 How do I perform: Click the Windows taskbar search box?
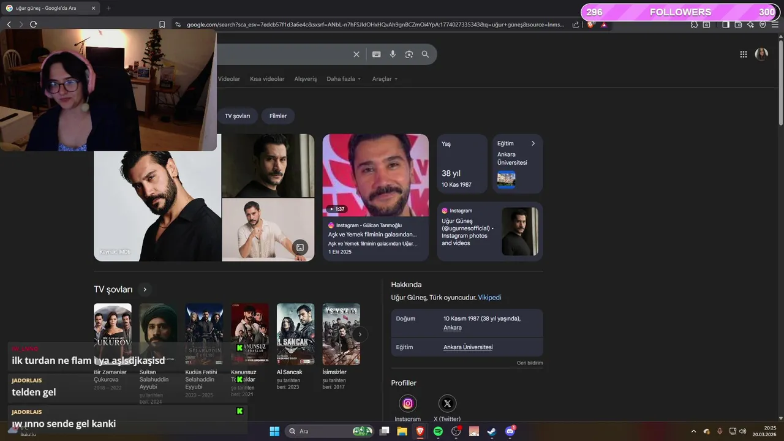[330, 431]
